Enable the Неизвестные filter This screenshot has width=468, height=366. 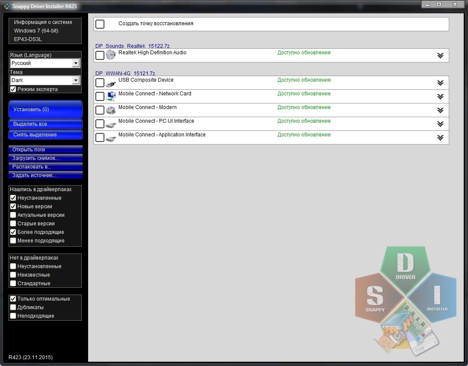tap(13, 275)
